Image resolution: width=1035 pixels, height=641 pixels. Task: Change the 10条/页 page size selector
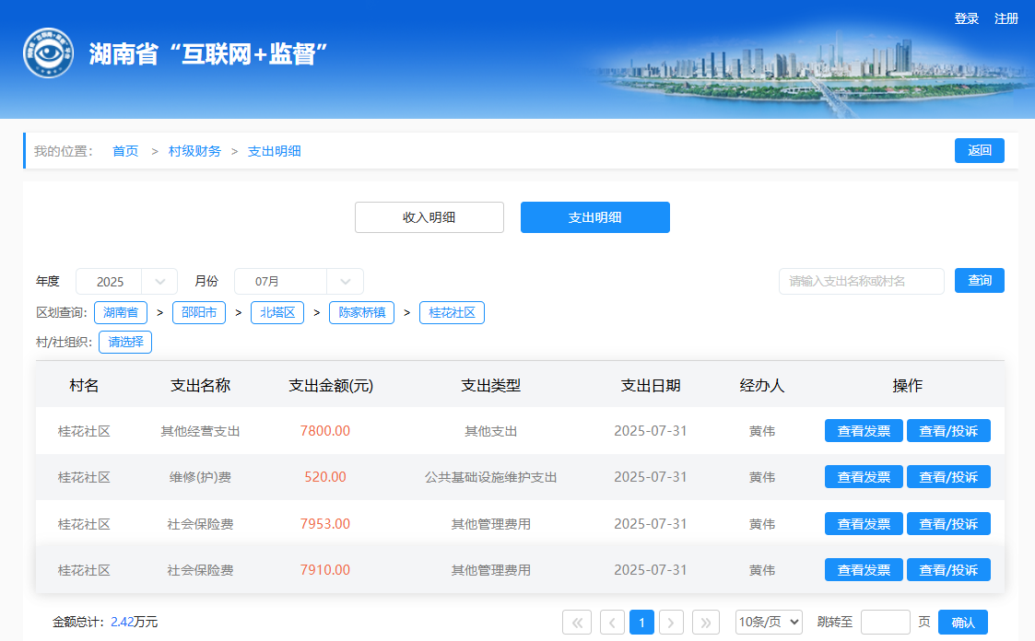click(769, 623)
